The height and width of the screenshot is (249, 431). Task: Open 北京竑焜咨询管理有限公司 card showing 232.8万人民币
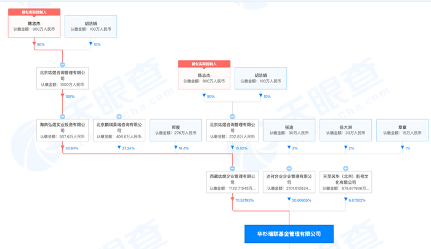[232, 130]
